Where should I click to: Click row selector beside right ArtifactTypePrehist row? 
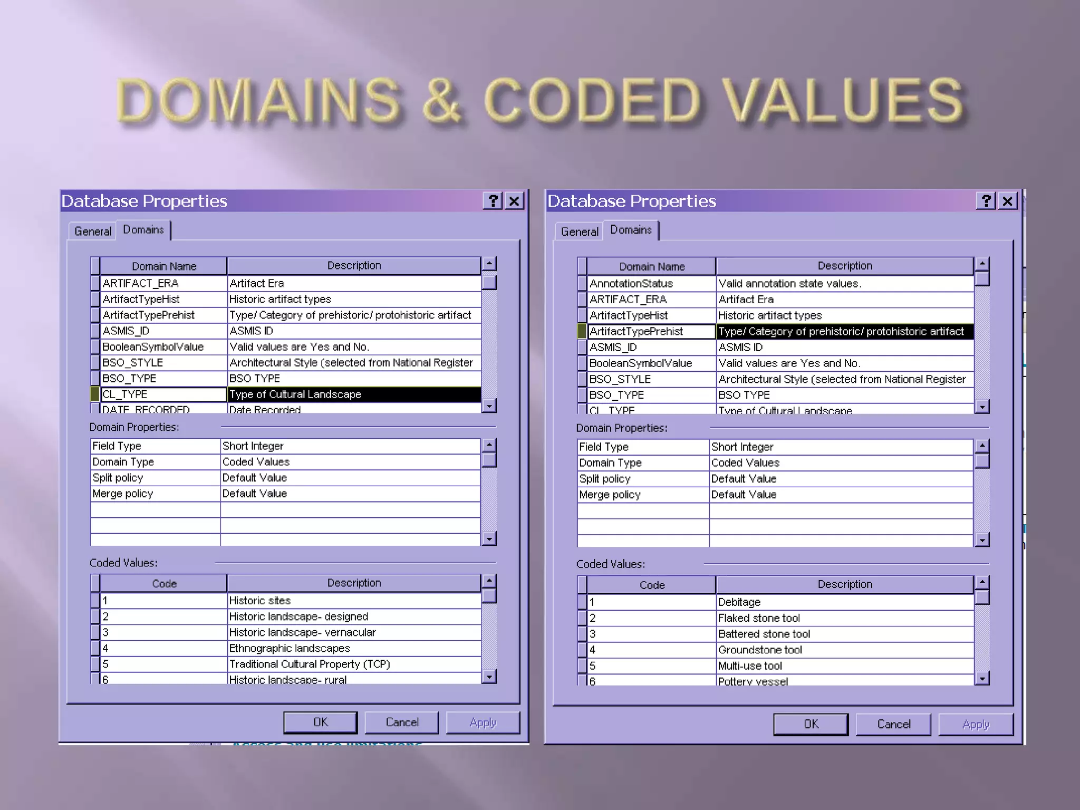(582, 331)
